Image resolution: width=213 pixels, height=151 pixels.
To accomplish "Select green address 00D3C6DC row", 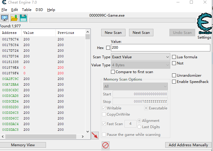I will click(x=43, y=90).
